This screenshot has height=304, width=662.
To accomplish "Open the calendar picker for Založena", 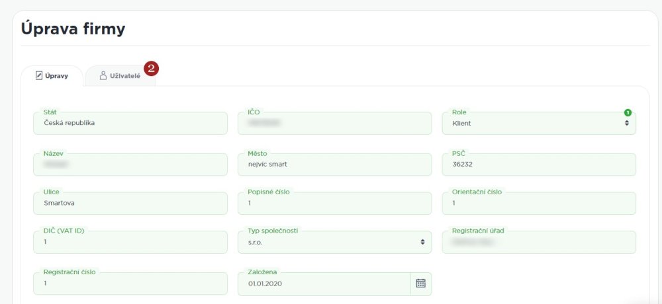I will click(x=420, y=284).
